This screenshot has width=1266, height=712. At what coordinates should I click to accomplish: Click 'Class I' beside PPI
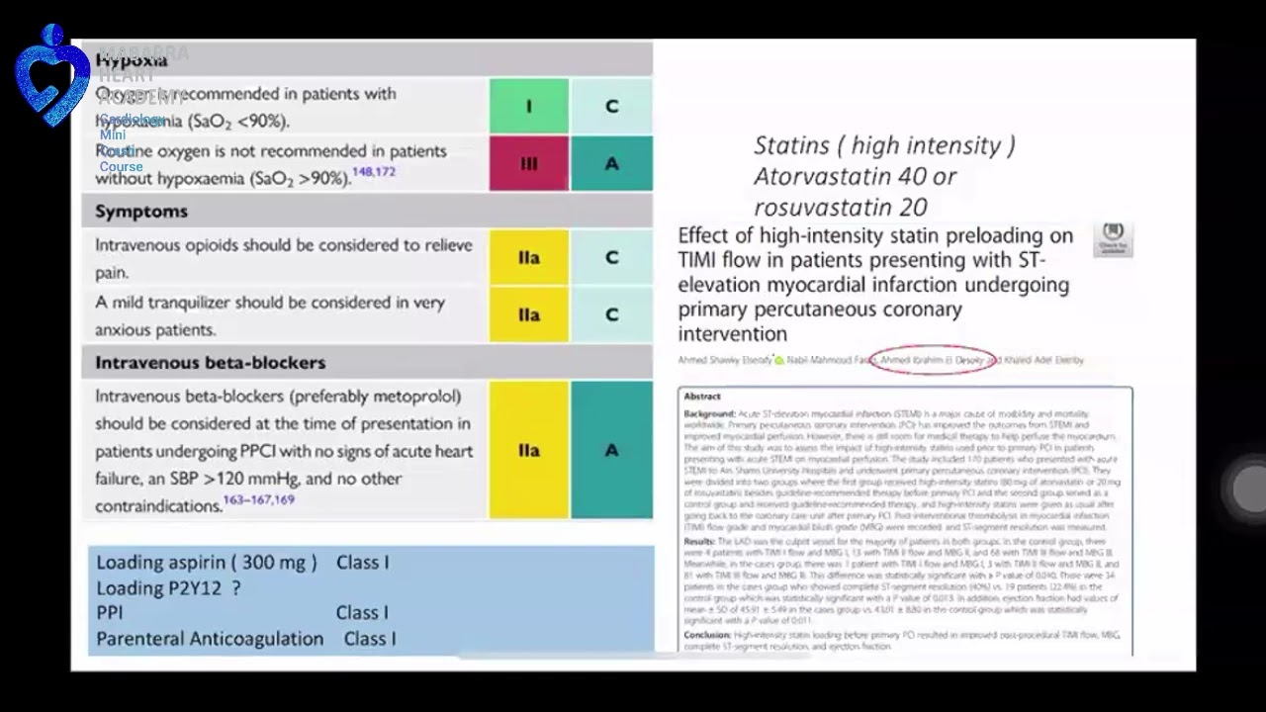coord(362,613)
